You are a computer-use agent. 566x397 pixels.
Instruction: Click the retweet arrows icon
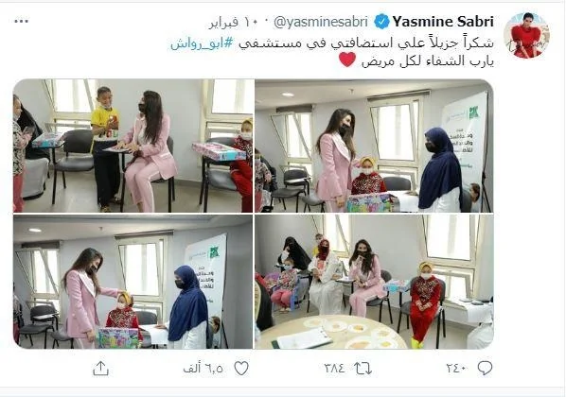(363, 369)
